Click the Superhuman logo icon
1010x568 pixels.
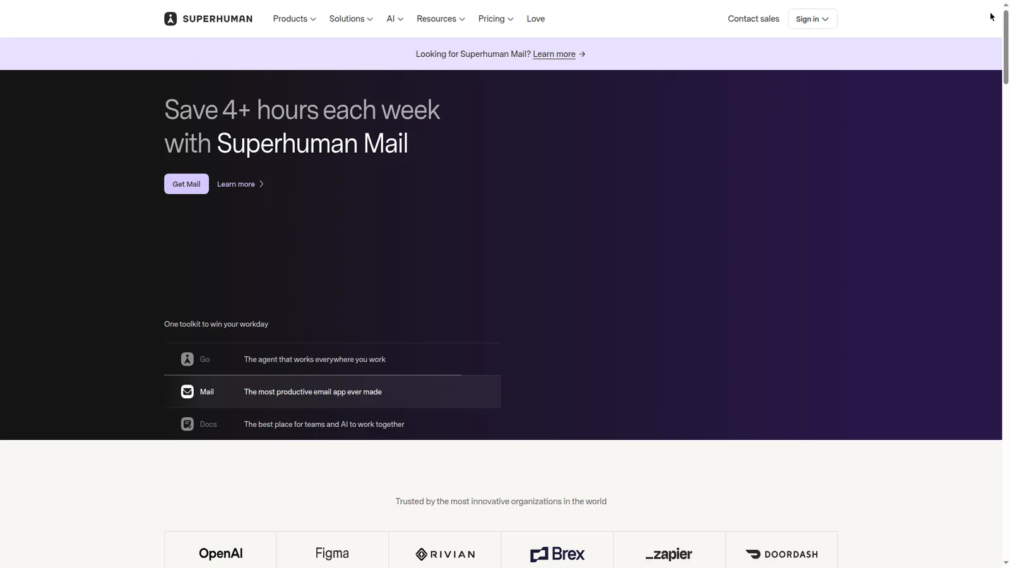pos(170,19)
